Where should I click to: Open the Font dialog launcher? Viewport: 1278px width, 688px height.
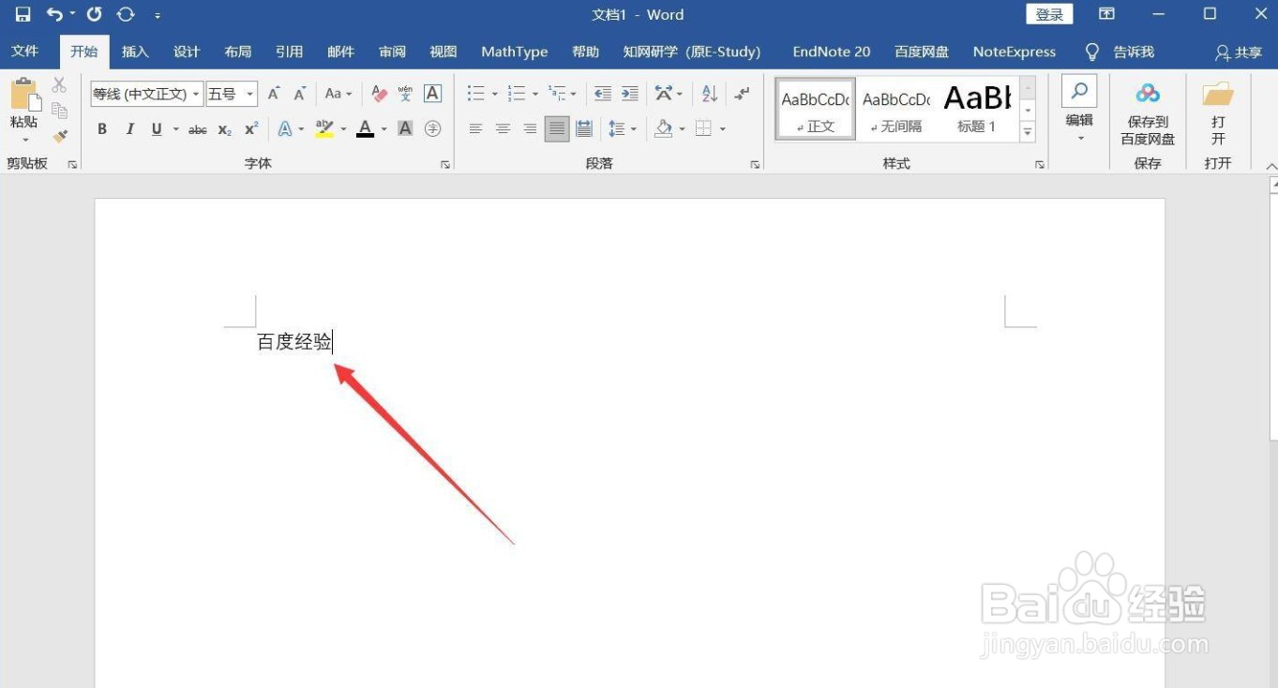pos(445,165)
